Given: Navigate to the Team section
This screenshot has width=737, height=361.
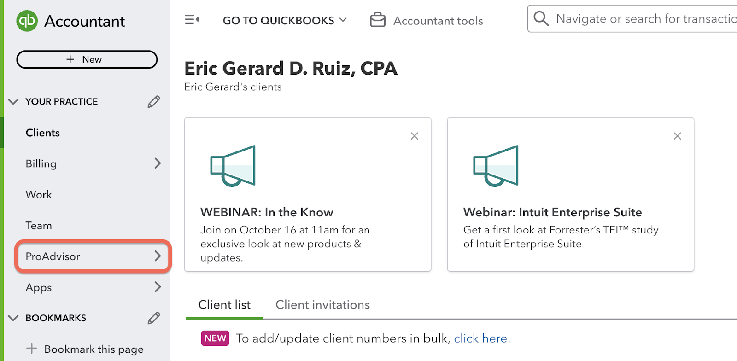Looking at the screenshot, I should point(39,225).
